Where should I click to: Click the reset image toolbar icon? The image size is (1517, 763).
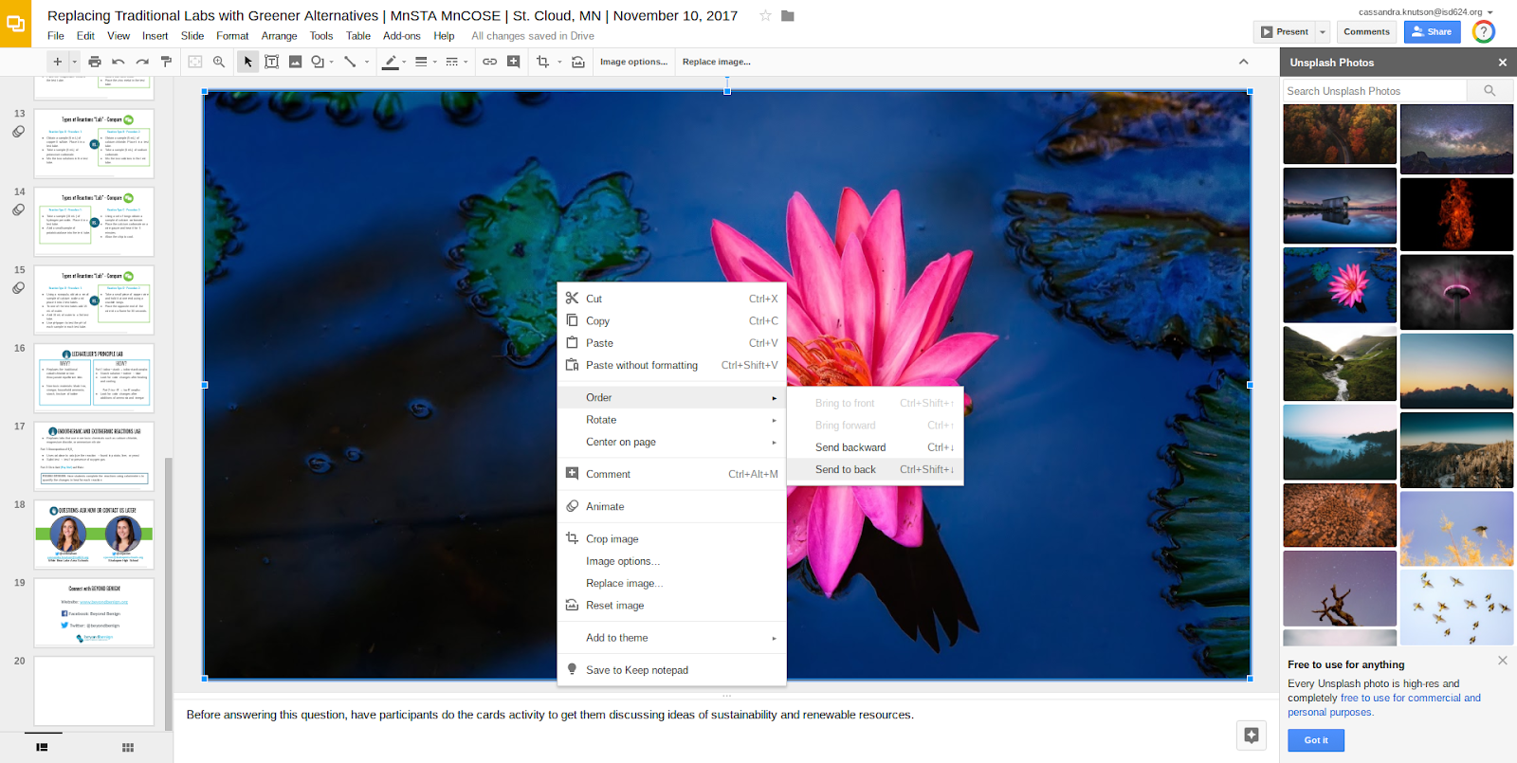(578, 62)
